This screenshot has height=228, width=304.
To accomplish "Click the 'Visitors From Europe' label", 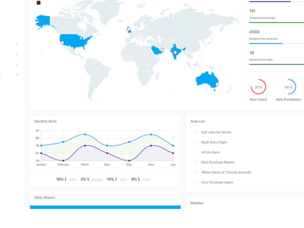I will 262,18.
